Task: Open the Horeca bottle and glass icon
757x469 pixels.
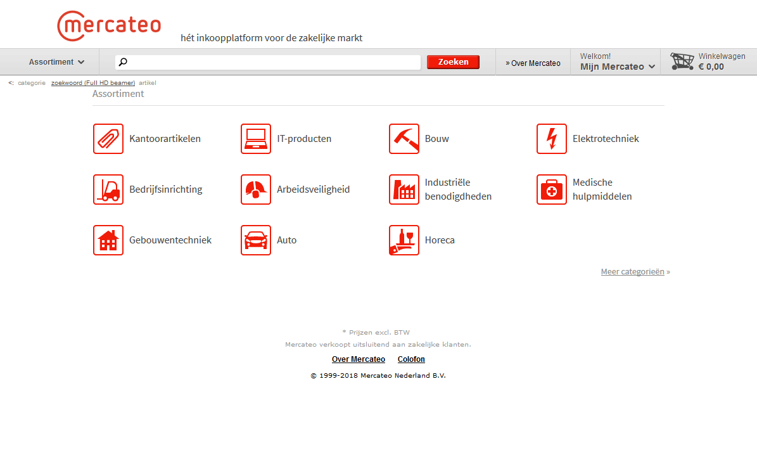Action: tap(404, 240)
